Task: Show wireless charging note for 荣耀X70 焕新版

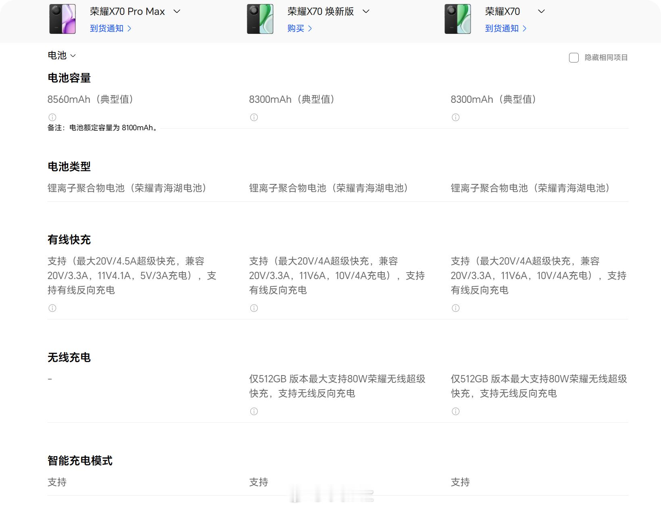Action: click(254, 411)
